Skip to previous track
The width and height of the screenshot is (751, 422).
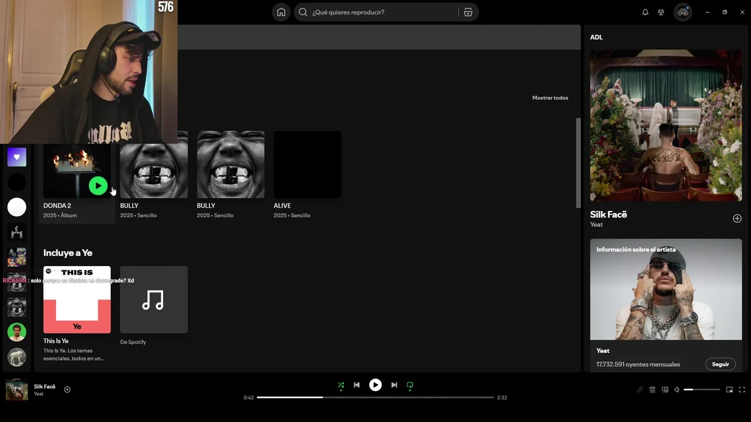point(357,385)
